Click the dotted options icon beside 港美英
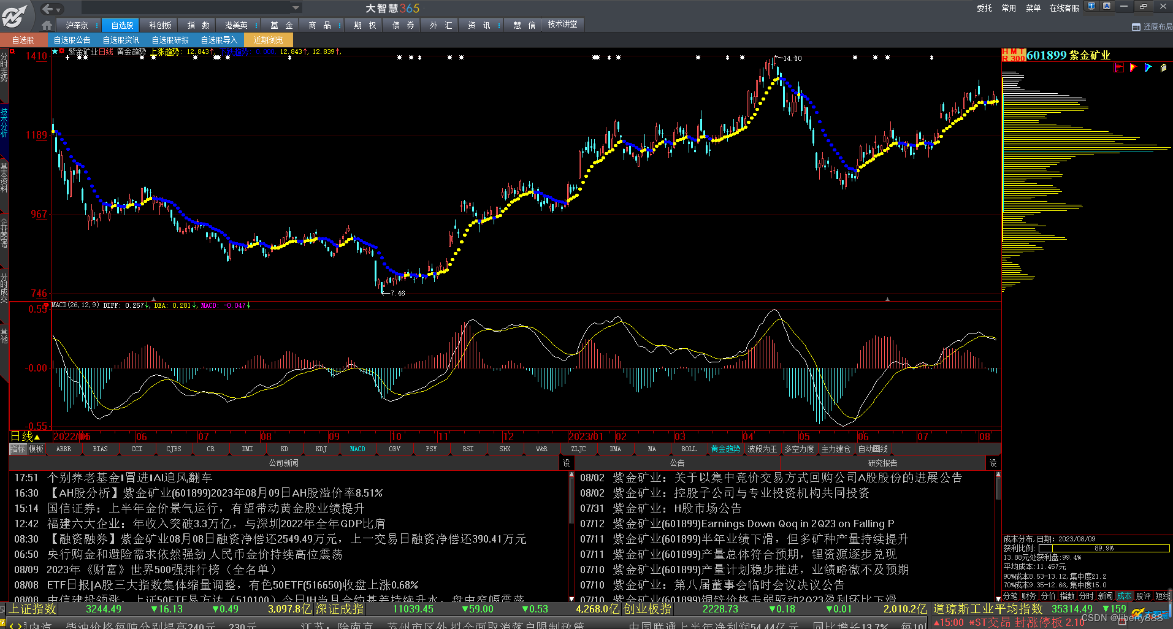Viewport: 1173px width, 629px height. click(x=256, y=26)
